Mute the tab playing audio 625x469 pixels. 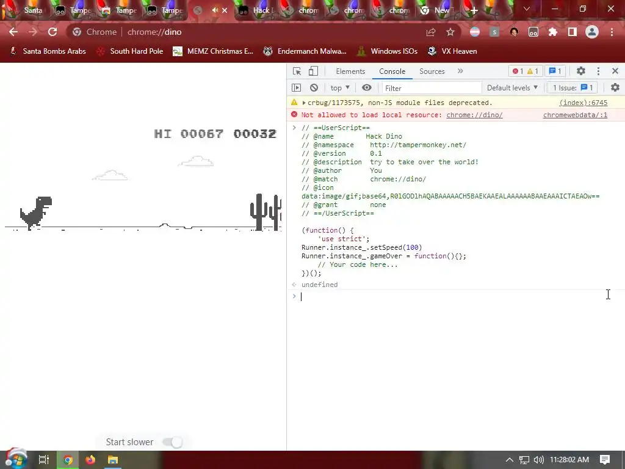click(215, 10)
